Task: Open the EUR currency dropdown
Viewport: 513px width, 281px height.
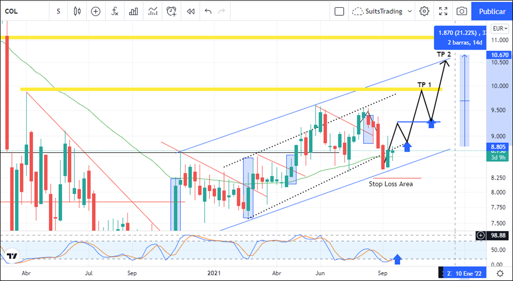Action: (x=499, y=29)
